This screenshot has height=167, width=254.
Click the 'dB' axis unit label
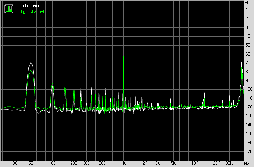(x=247, y=3)
